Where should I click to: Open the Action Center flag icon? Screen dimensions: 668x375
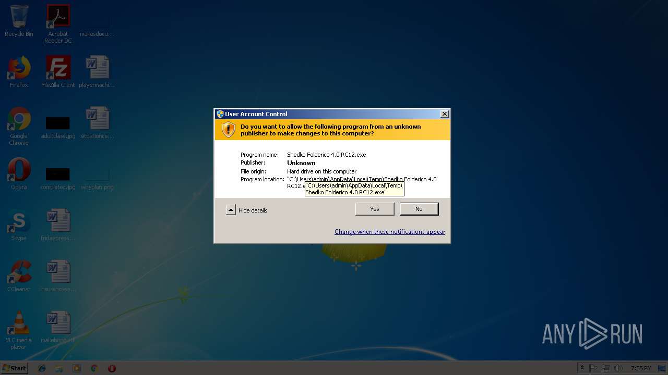coord(594,368)
